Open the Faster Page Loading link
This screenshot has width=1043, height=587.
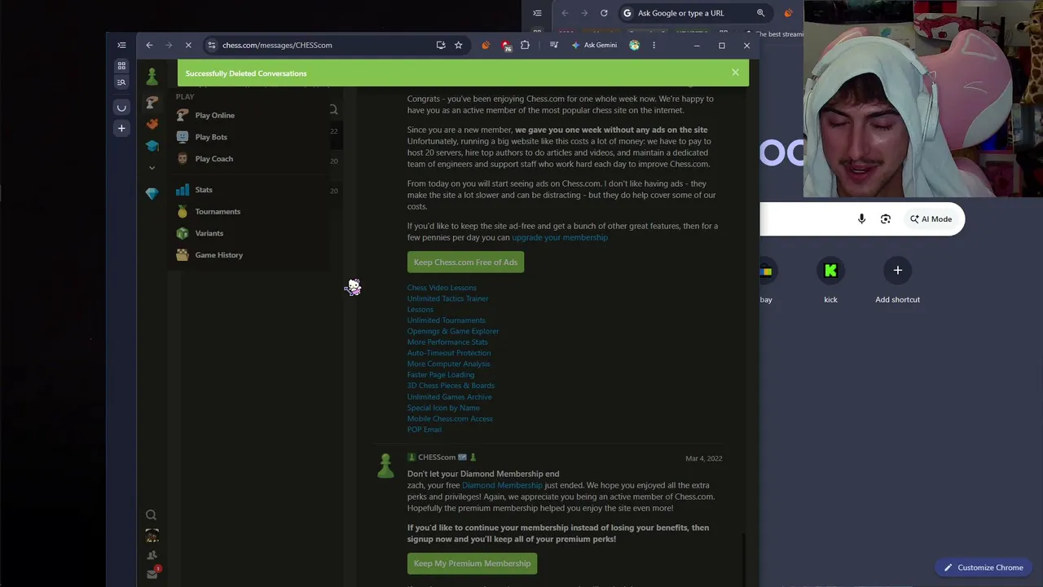point(441,375)
